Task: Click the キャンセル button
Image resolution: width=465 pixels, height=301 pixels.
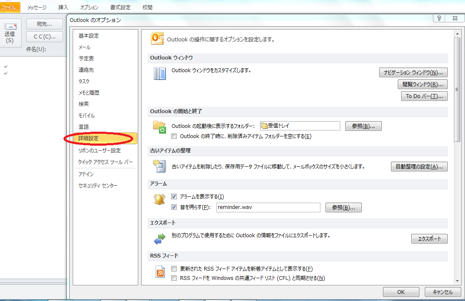Action: (443, 292)
